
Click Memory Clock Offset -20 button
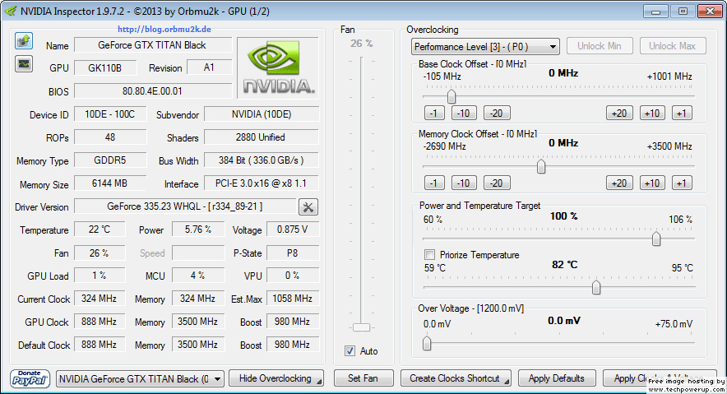pos(497,183)
